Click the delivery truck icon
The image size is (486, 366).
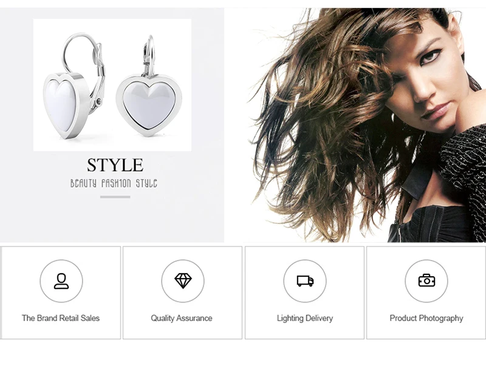(x=305, y=281)
